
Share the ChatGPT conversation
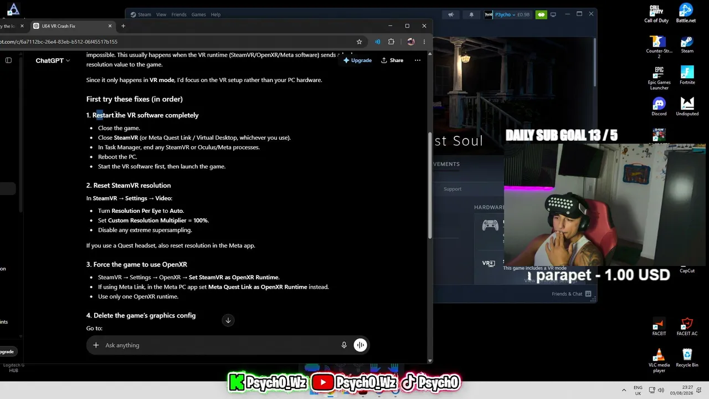click(392, 60)
